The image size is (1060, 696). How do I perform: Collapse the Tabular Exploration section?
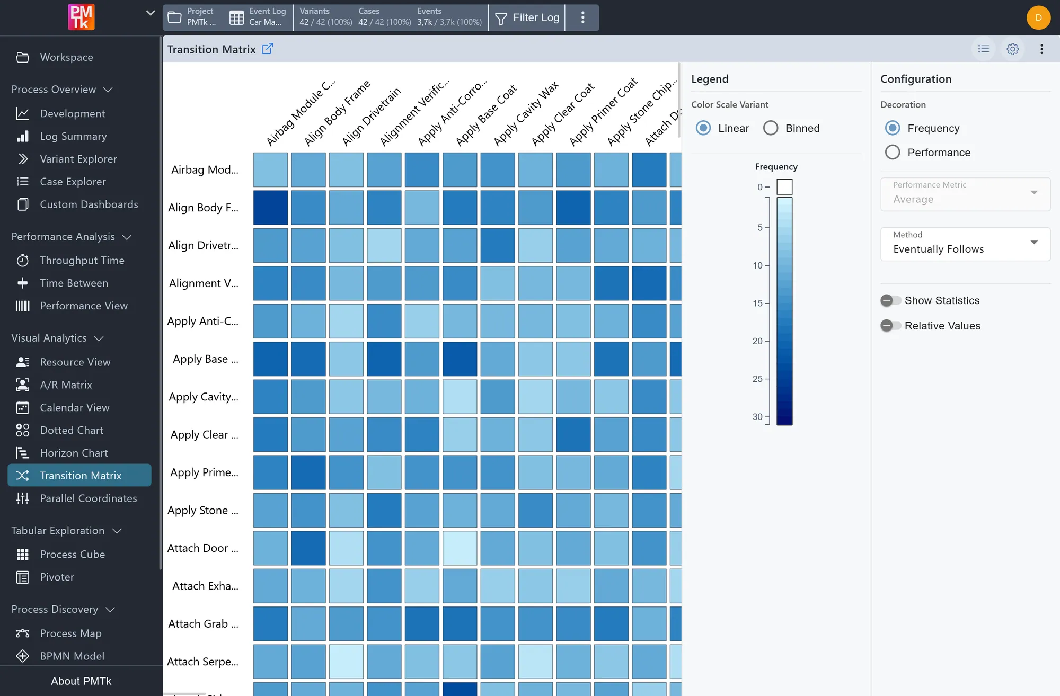tap(67, 530)
